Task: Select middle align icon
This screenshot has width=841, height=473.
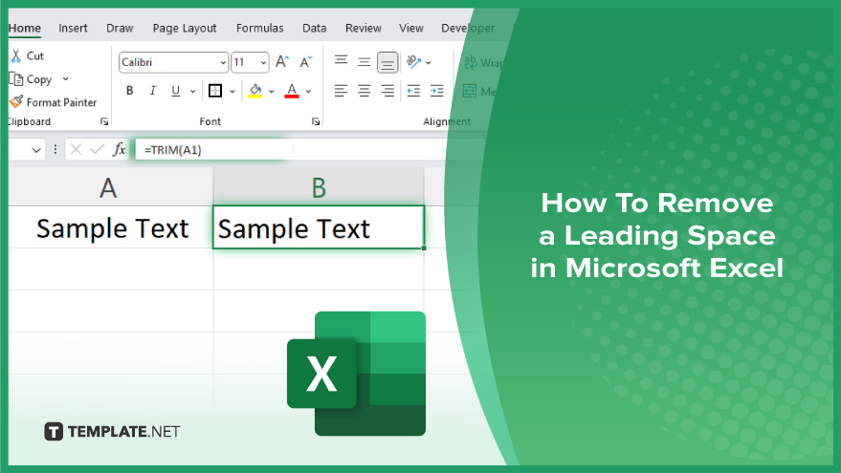Action: point(365,62)
